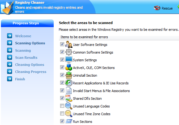The width and height of the screenshot is (179, 125).
Task: Uncheck the User Software Settings checkbox
Action: (x=62, y=44)
